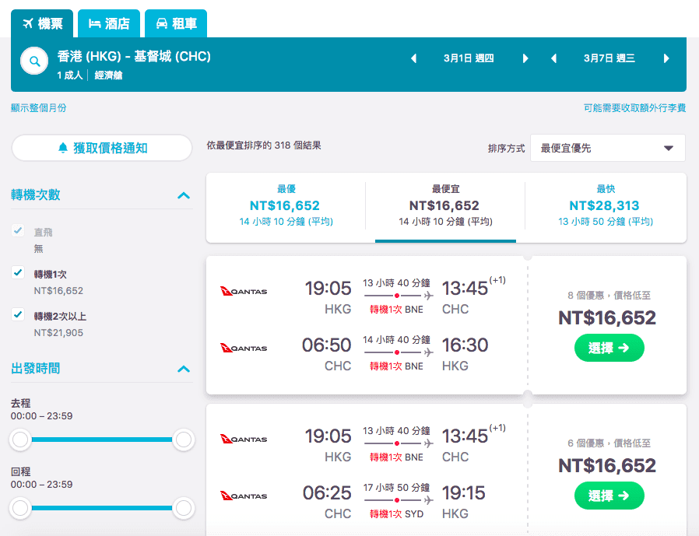Go to previous day before 3月1日 departure
Image resolution: width=699 pixels, height=536 pixels.
(x=413, y=58)
